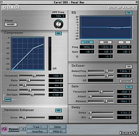Click the Phase INVERT button

coord(11,24)
